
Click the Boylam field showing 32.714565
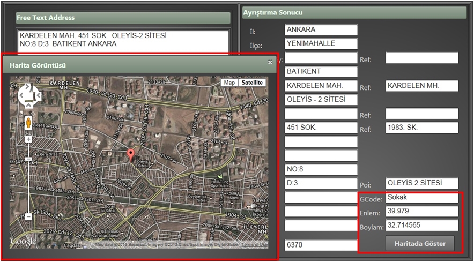422,226
